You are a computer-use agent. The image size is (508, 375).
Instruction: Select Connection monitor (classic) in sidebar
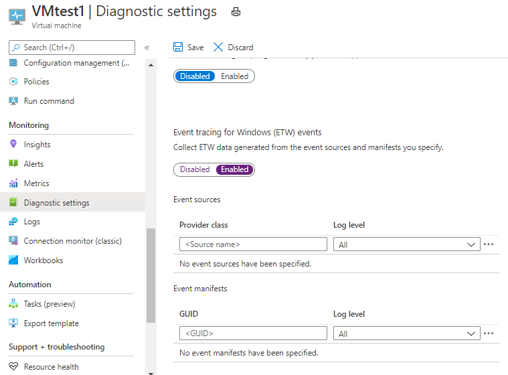72,241
